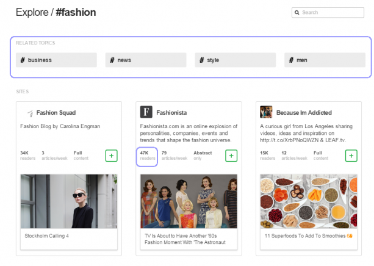Open the #news related topic
374x266 pixels.
click(x=146, y=60)
